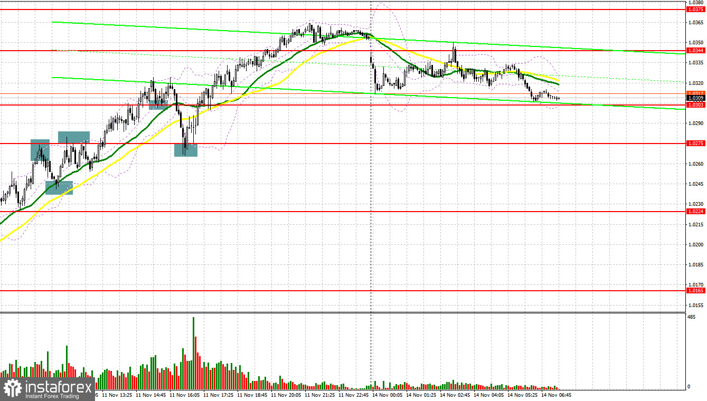Click the 1.0335 price axis label
Screen dimensions: 707x401
point(695,62)
